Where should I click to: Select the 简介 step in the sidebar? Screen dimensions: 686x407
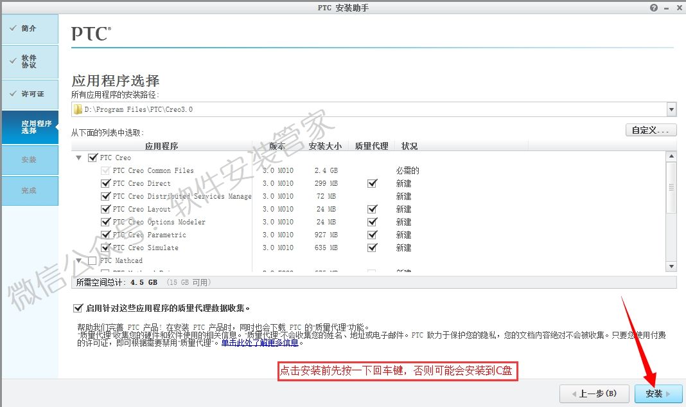[30, 28]
